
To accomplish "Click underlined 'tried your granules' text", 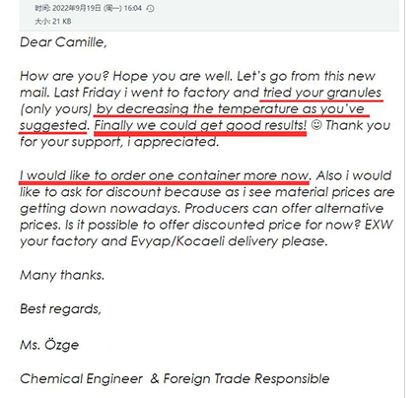I will [x=322, y=93].
